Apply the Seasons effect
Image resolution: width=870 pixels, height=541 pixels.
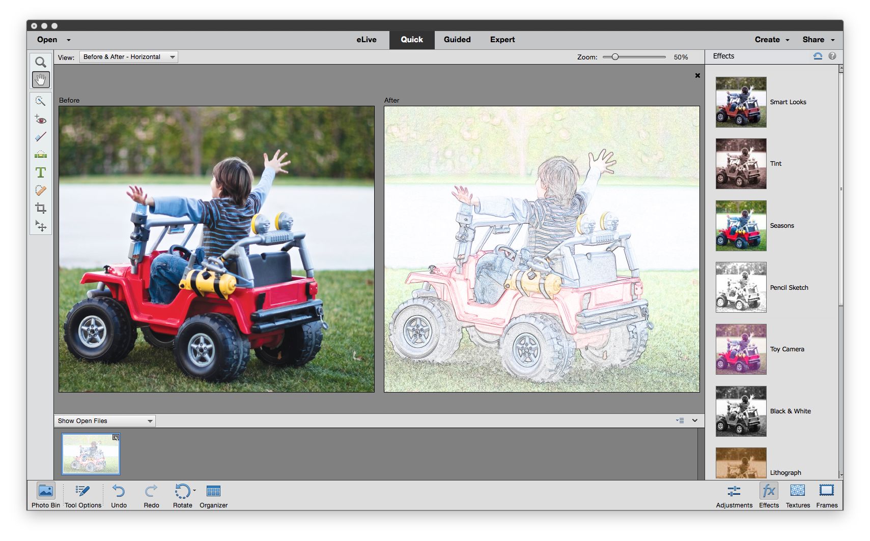741,226
